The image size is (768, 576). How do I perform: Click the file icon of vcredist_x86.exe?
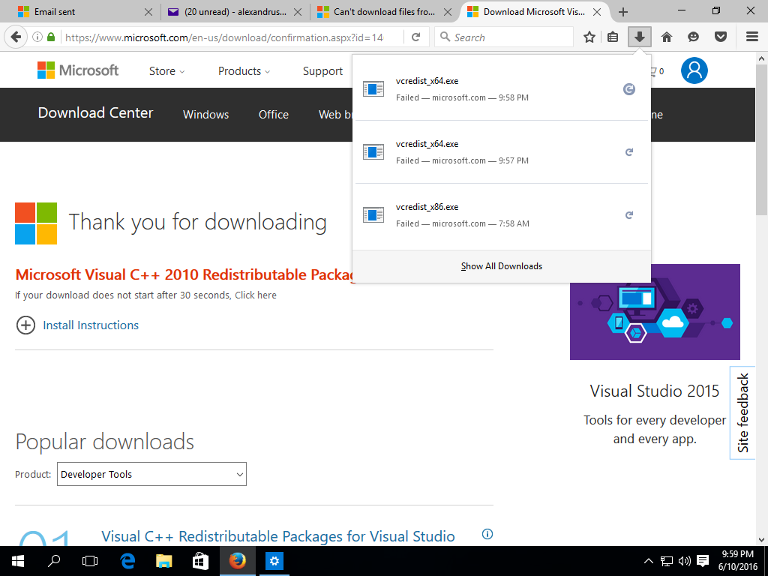pyautogui.click(x=373, y=215)
